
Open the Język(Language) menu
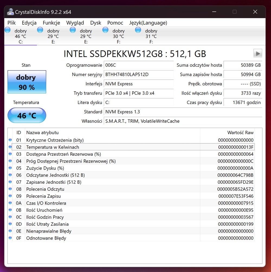click(x=148, y=23)
